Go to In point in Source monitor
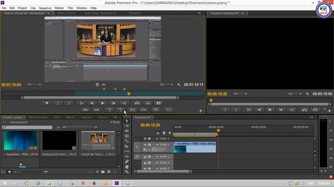 (x=81, y=103)
